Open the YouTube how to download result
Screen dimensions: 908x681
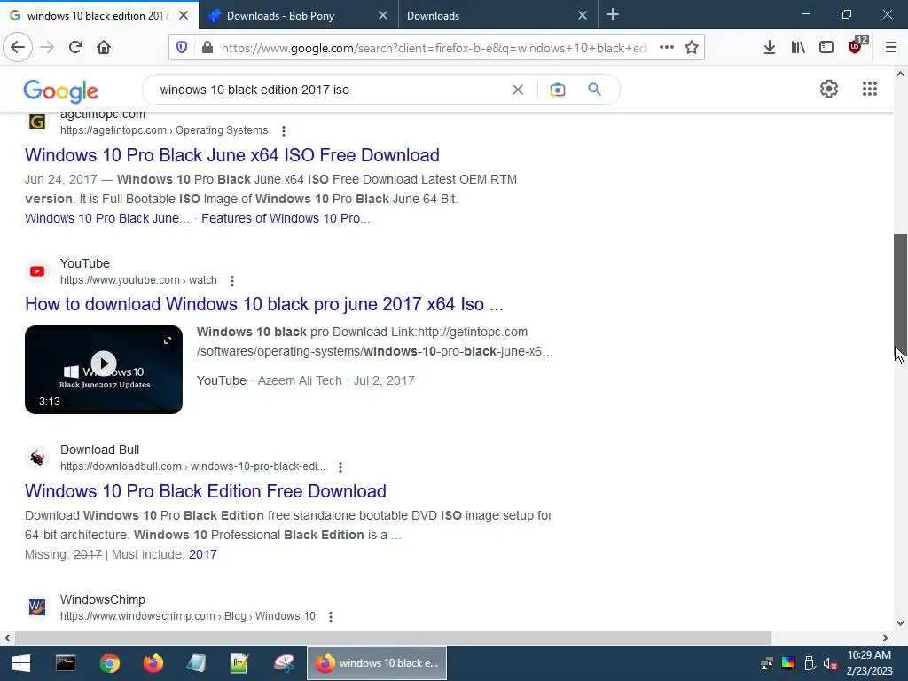[264, 305]
